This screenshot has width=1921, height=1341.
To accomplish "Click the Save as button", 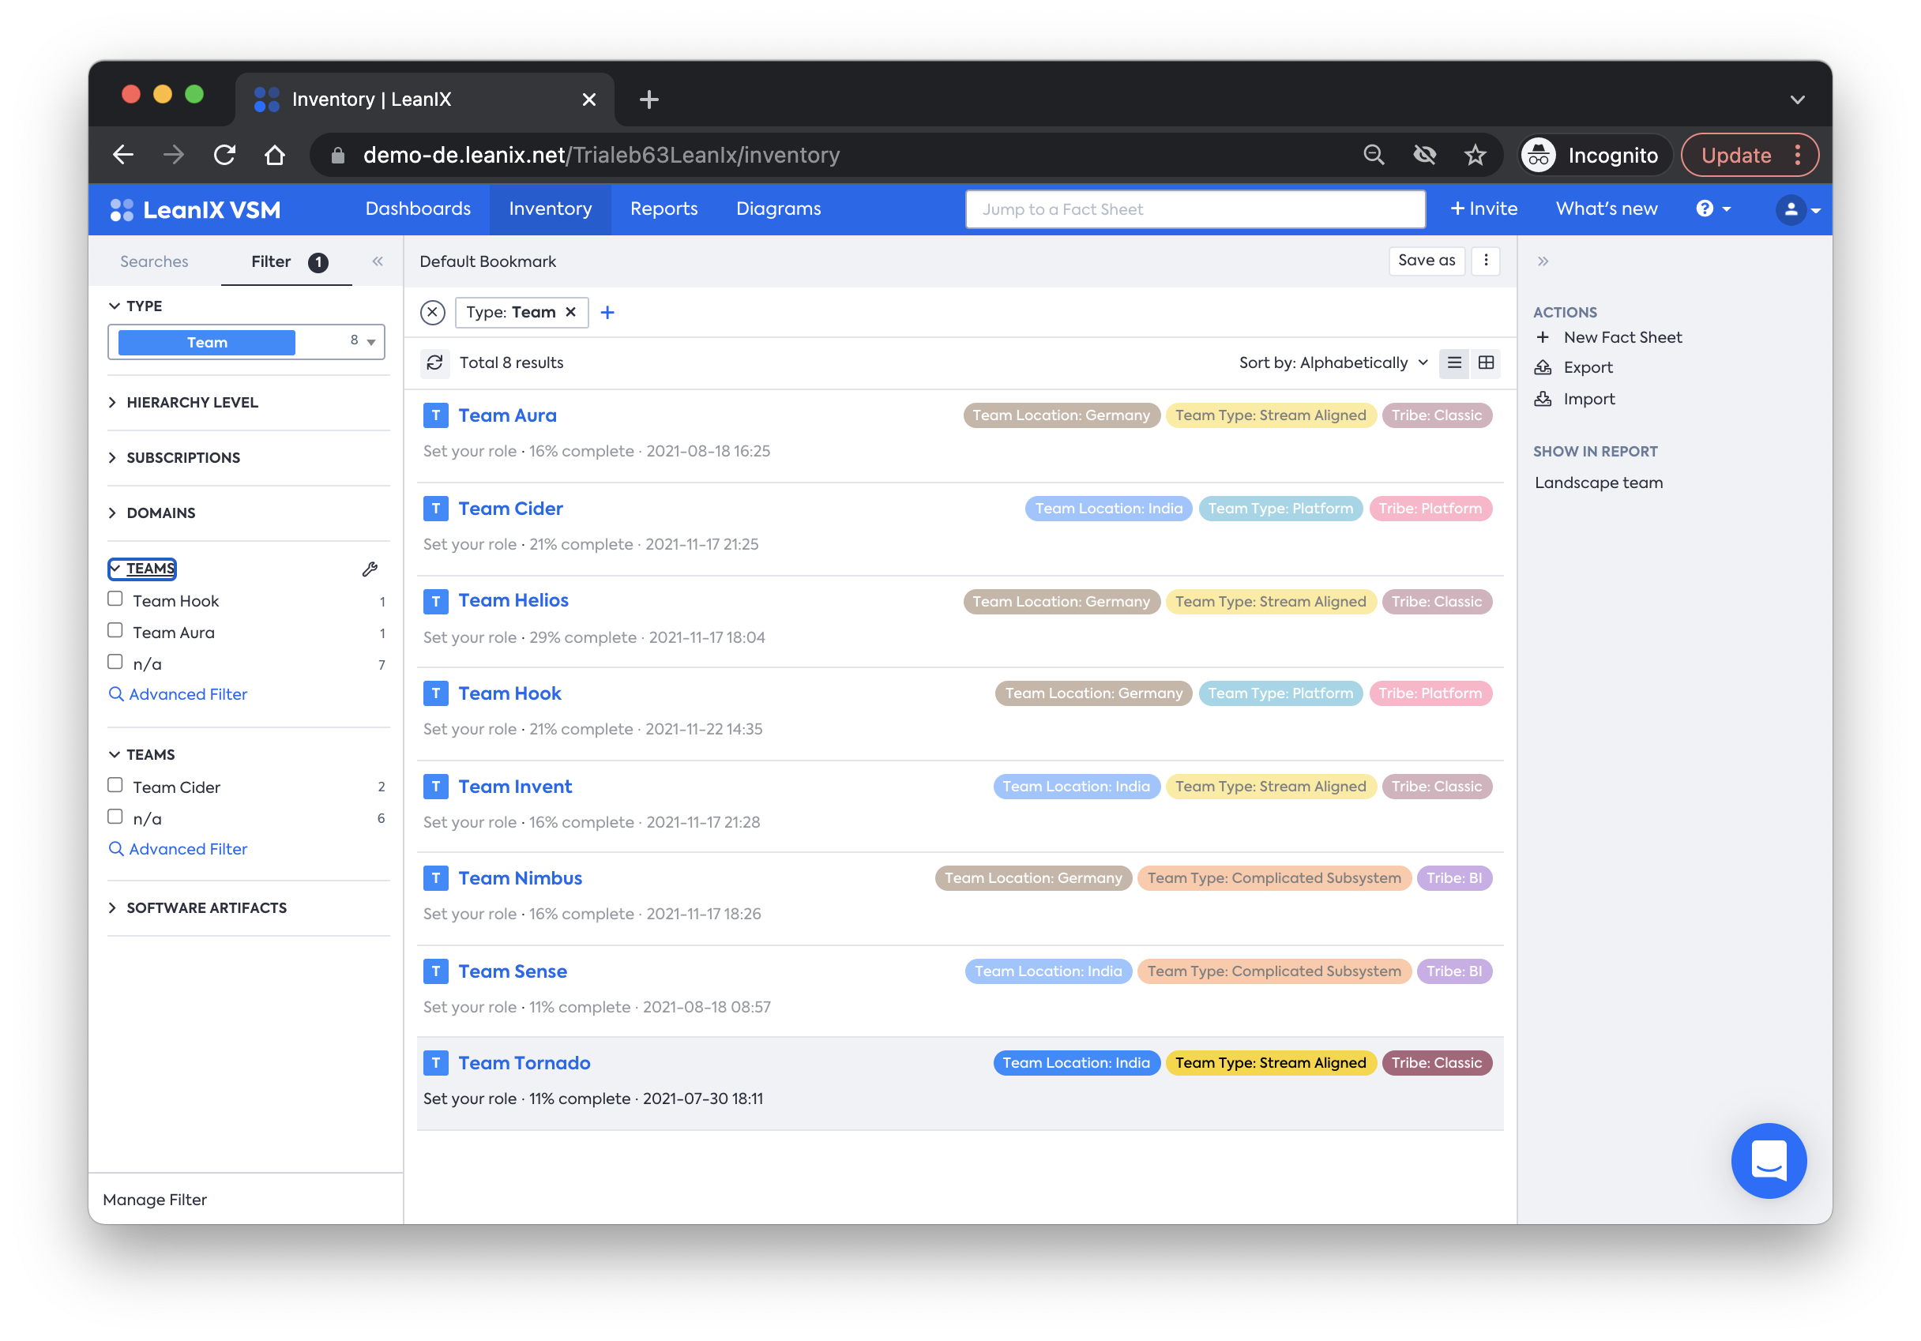I will tap(1426, 261).
